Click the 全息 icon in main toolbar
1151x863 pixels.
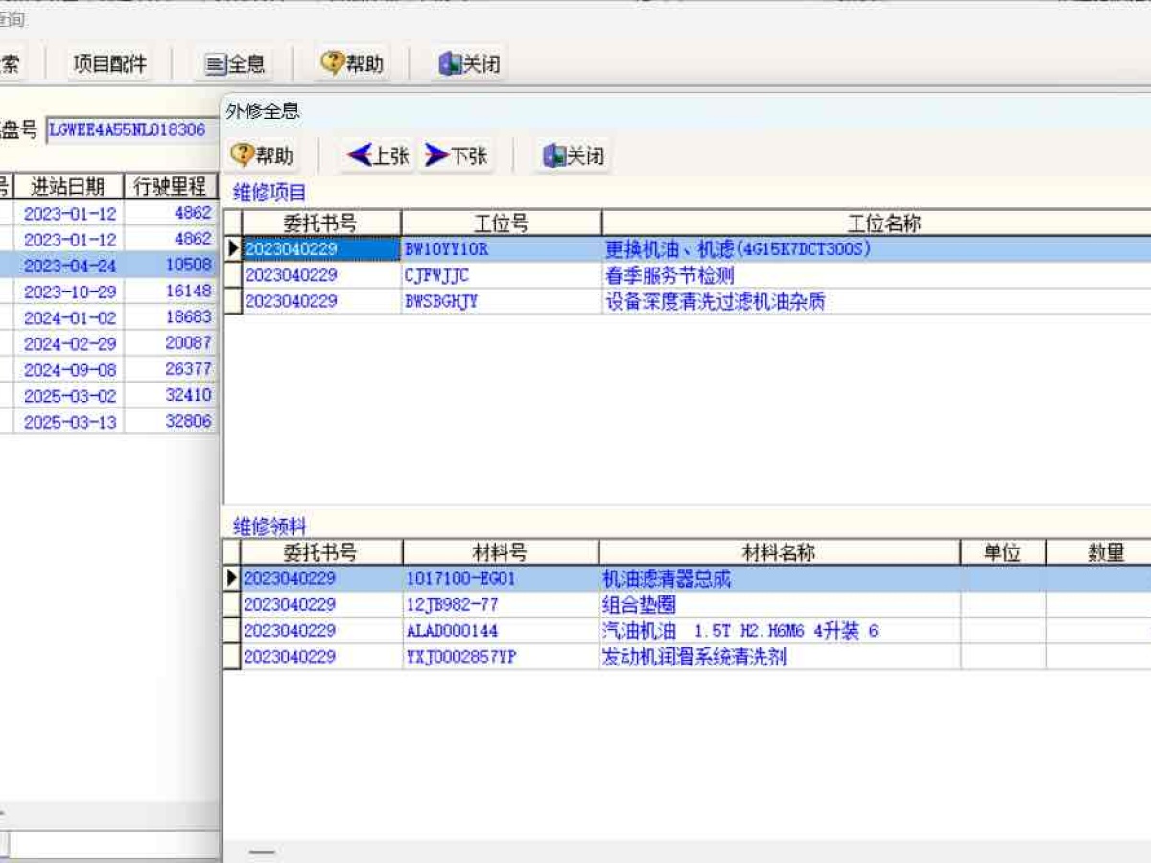coord(215,64)
